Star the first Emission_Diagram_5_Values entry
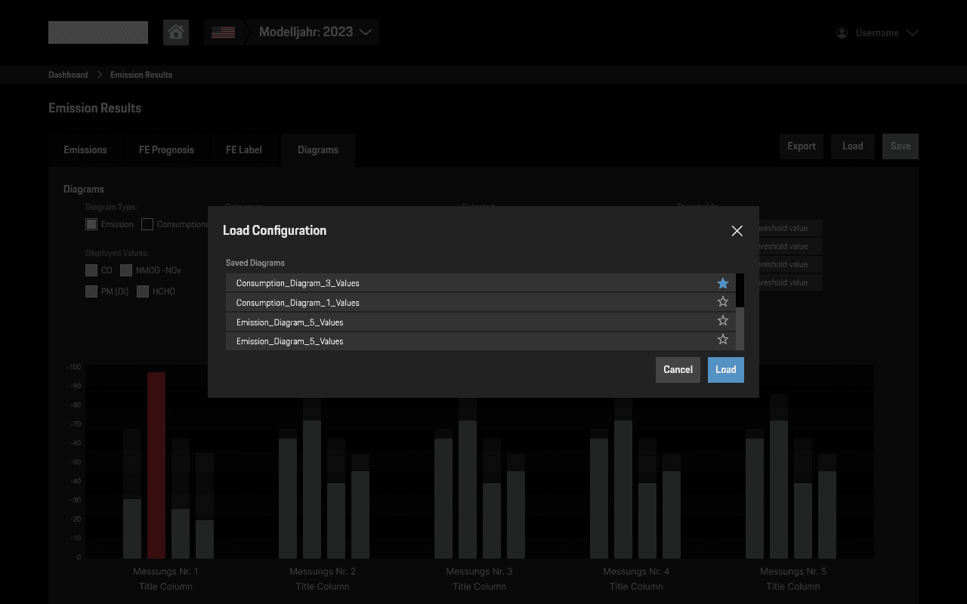 722,320
